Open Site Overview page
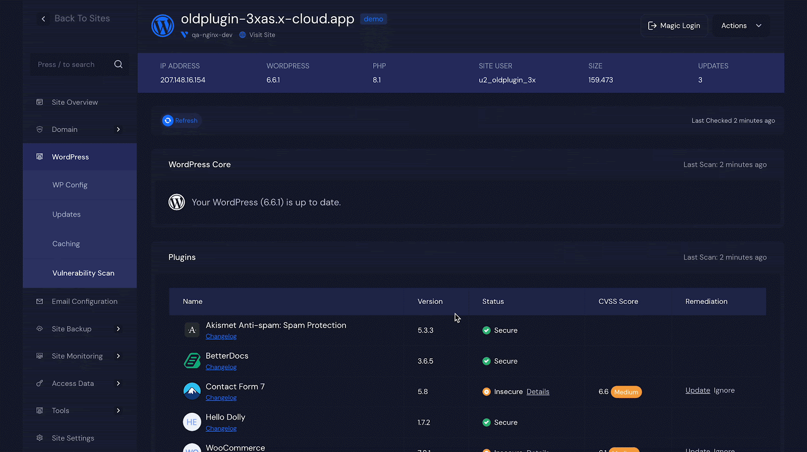 (x=75, y=102)
